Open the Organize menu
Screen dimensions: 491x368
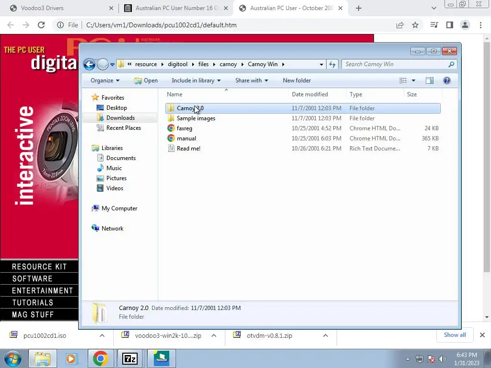click(105, 80)
